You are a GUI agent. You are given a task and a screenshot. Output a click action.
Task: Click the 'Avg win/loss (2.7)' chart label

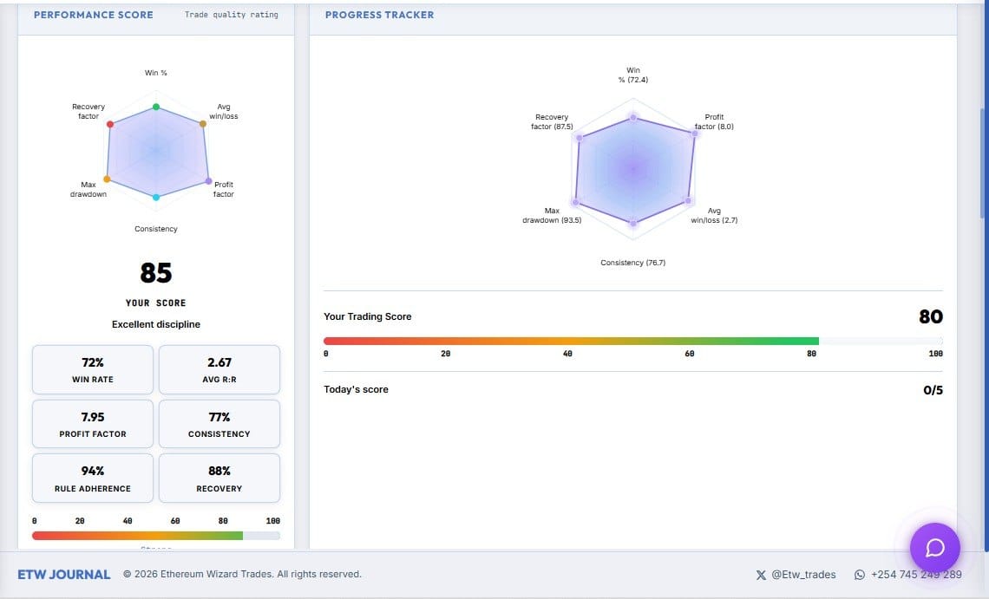pos(714,216)
